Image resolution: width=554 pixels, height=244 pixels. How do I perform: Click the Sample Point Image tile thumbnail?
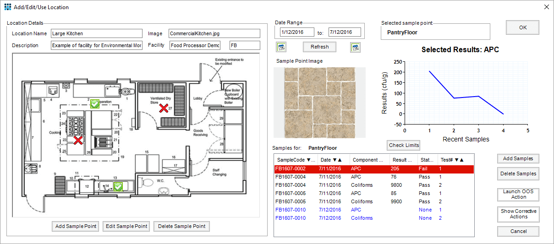(319, 103)
